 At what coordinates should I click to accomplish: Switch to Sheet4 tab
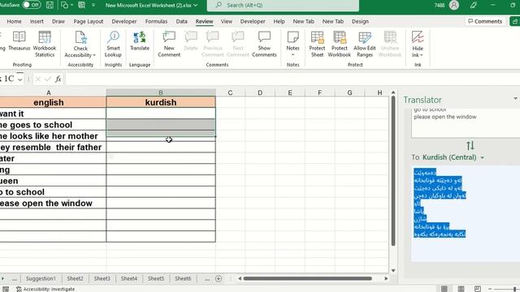point(129,278)
